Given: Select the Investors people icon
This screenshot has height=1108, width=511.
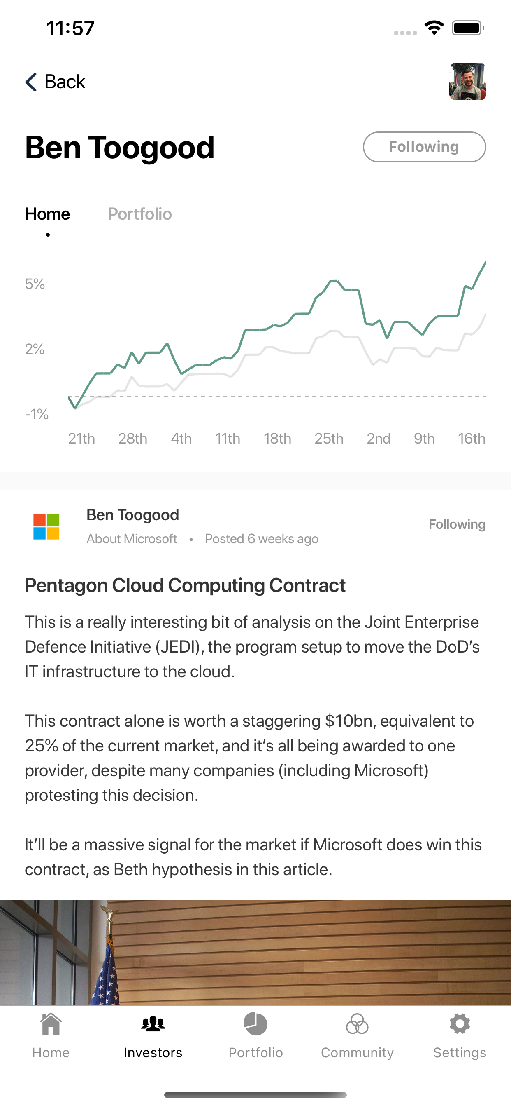Looking at the screenshot, I should pos(153,1023).
